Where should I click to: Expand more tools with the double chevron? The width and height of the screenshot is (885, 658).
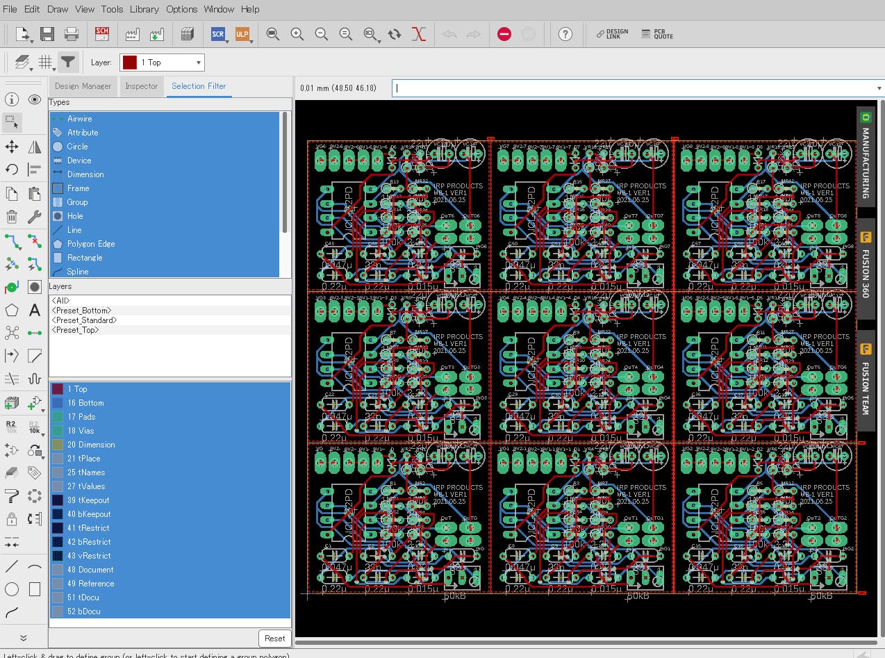(x=23, y=637)
